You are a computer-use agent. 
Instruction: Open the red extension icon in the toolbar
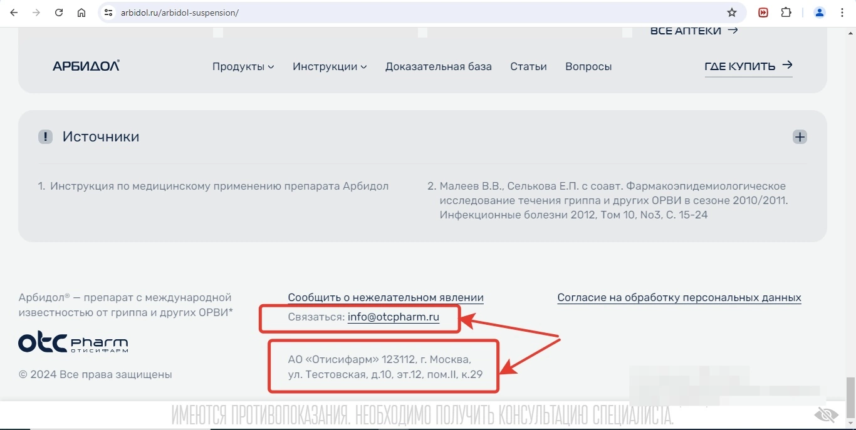pyautogui.click(x=763, y=13)
